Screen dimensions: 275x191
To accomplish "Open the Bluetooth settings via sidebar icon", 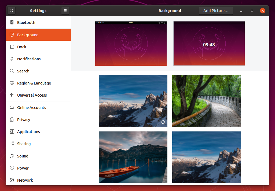I will pos(12,23).
